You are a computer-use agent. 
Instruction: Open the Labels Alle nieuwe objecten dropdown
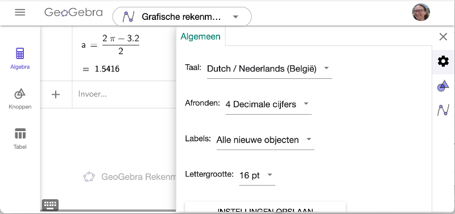click(x=265, y=140)
